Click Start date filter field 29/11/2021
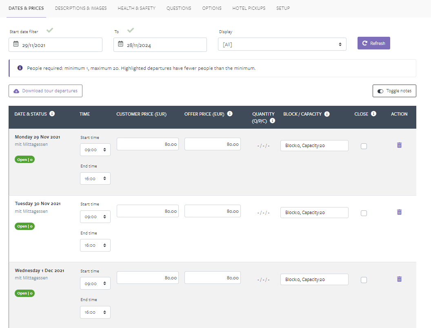Screen dimensions: 431x328 tap(56, 45)
